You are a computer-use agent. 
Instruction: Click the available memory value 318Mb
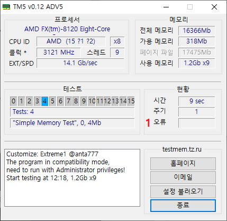point(197,41)
